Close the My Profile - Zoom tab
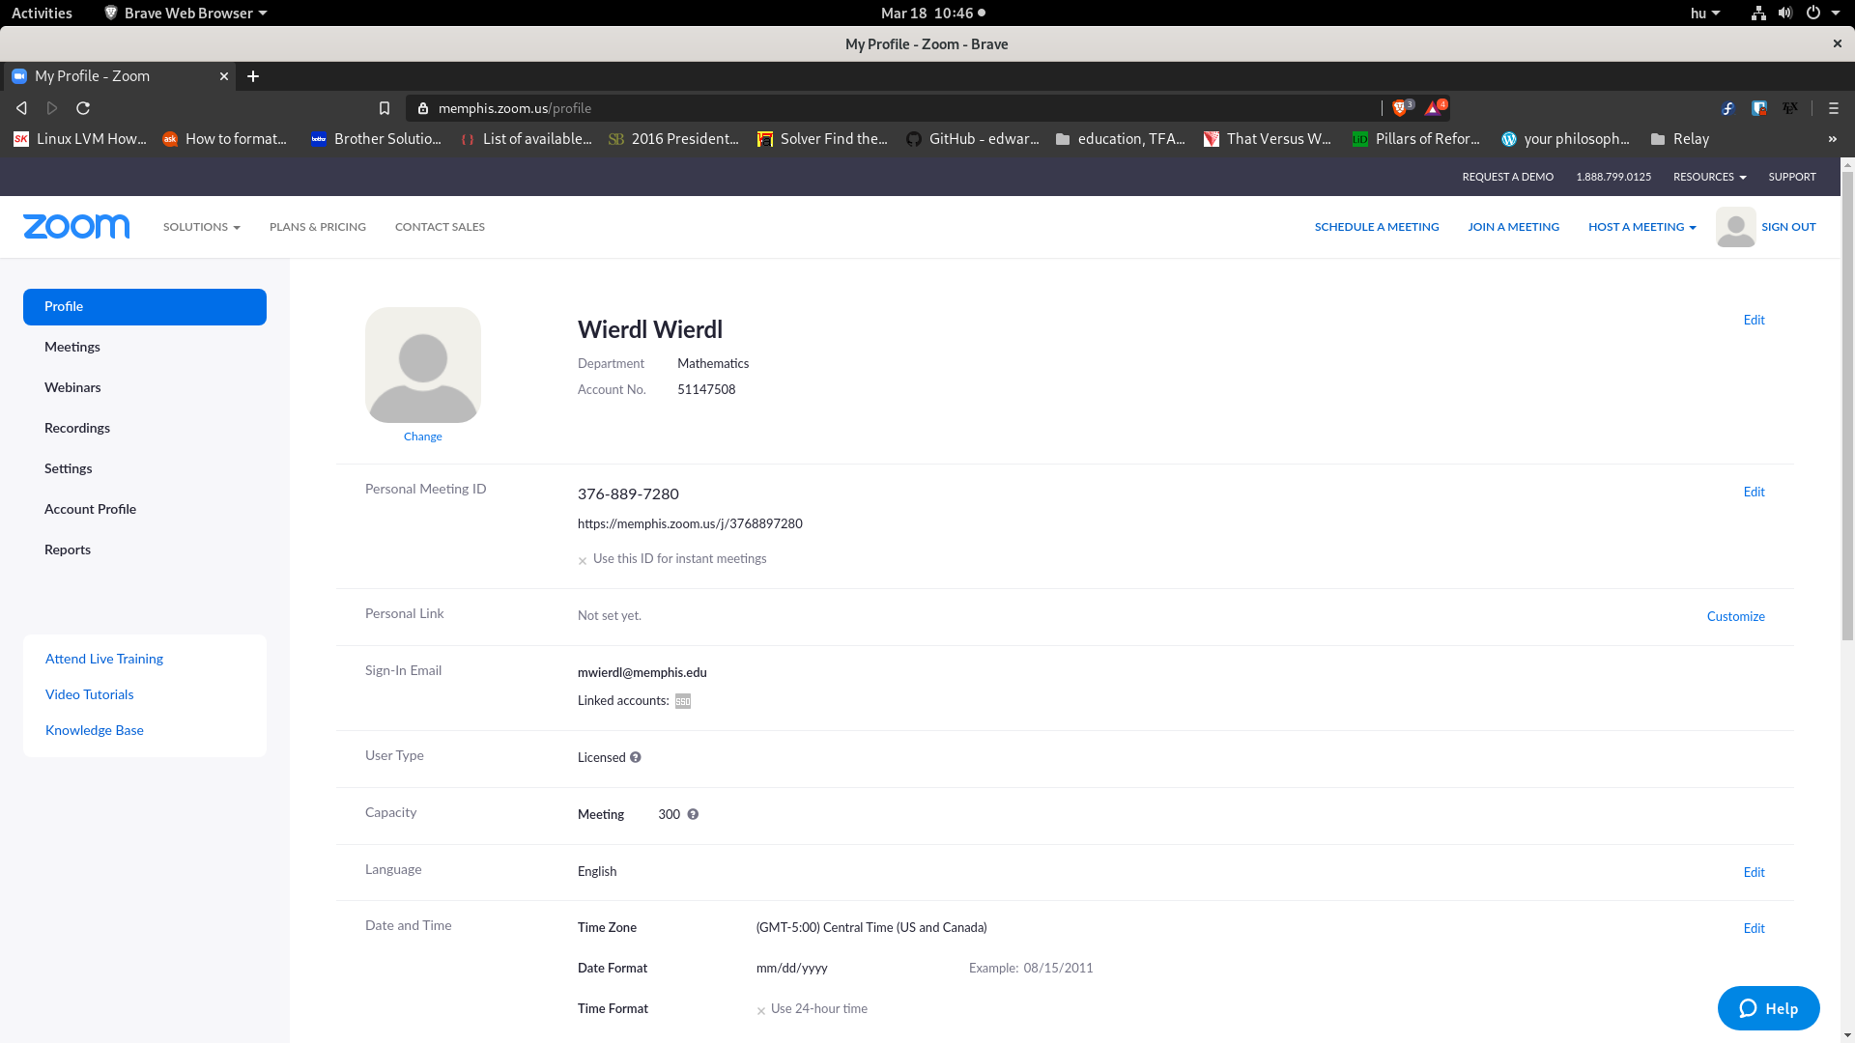Image resolution: width=1855 pixels, height=1043 pixels. (x=224, y=76)
